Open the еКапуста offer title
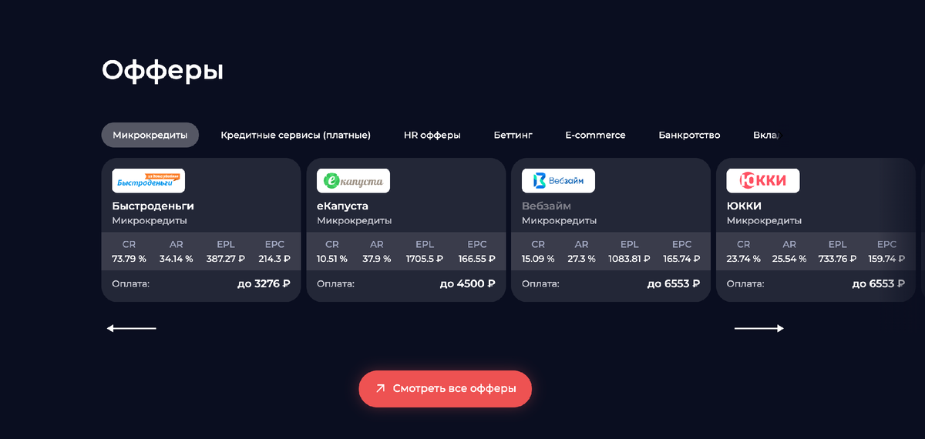The image size is (925, 439). [x=342, y=206]
